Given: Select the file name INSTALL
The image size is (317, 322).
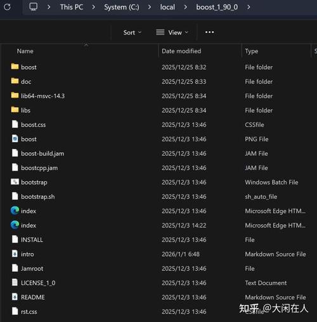Looking at the screenshot, I should click(x=32, y=240).
